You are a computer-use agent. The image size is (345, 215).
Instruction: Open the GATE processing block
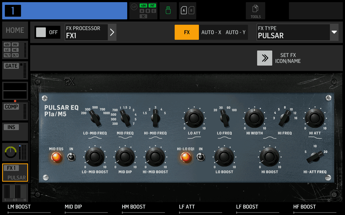click(15, 70)
